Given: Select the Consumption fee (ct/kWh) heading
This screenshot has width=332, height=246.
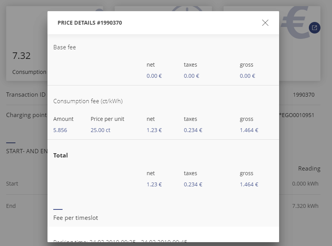Looking at the screenshot, I should pos(88,101).
